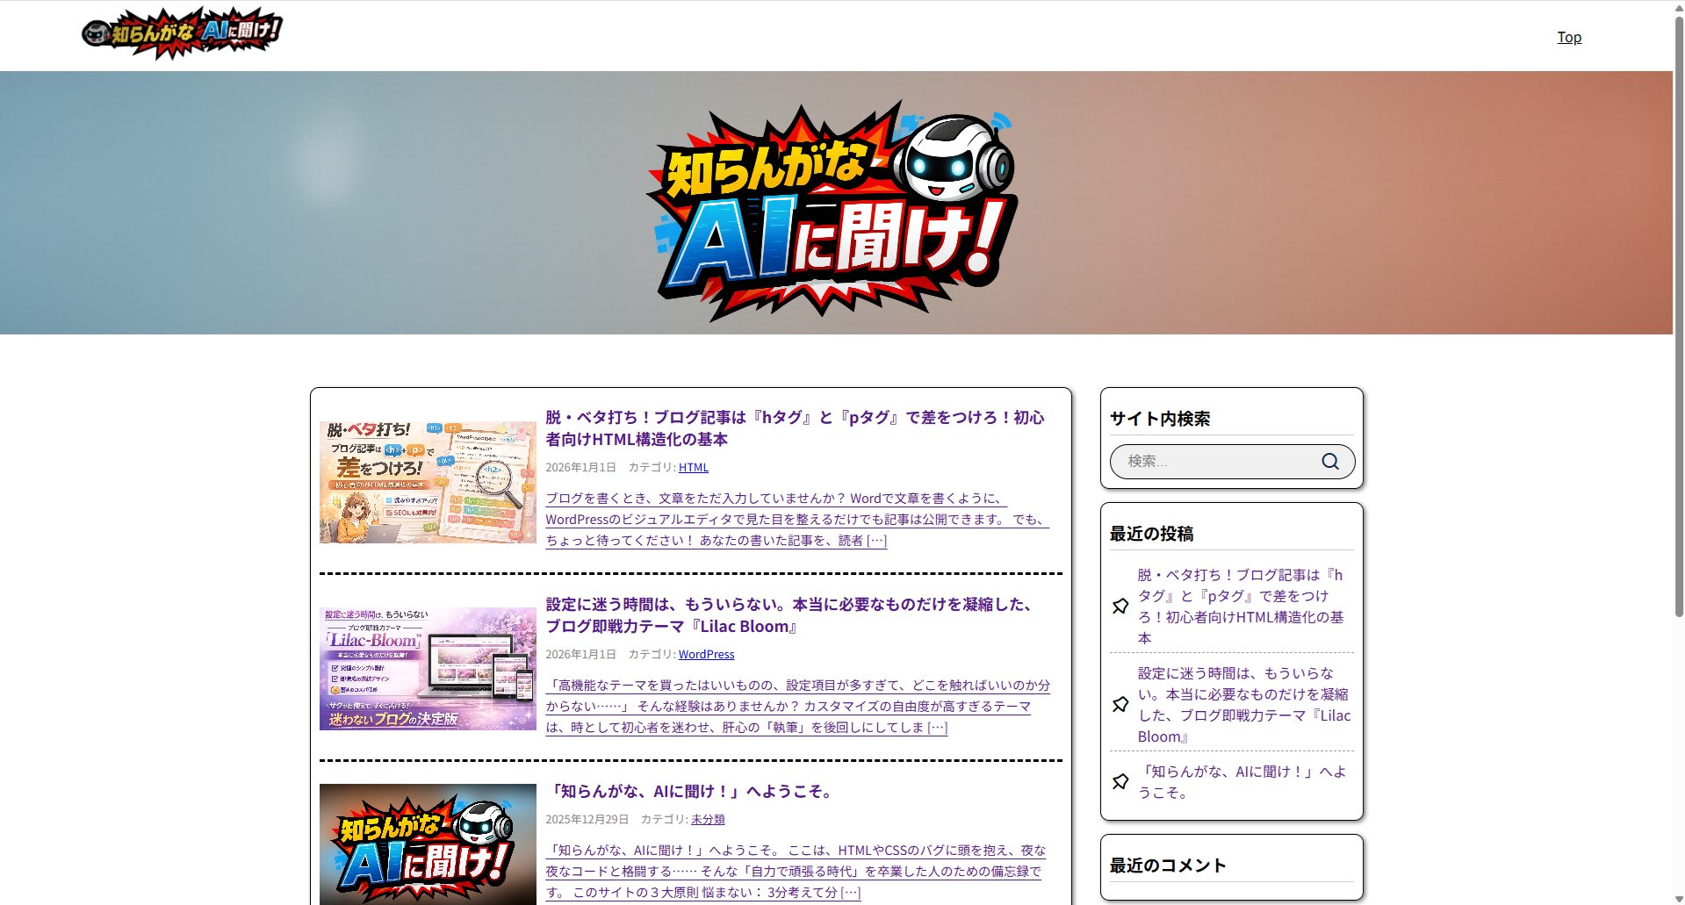Viewport: 1685px width, 905px height.
Task: Select the HTML category link
Action: (x=693, y=468)
